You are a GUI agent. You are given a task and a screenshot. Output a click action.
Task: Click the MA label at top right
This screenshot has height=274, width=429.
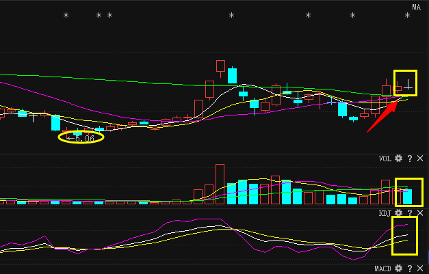pyautogui.click(x=416, y=7)
